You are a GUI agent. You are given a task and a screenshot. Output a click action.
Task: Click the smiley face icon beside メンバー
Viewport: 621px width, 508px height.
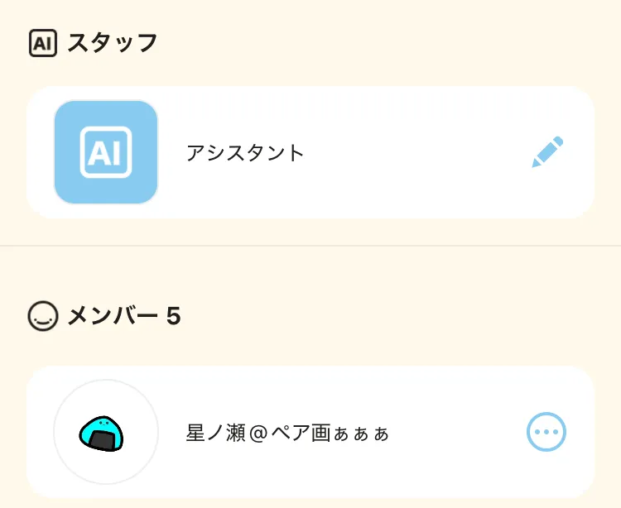point(43,316)
